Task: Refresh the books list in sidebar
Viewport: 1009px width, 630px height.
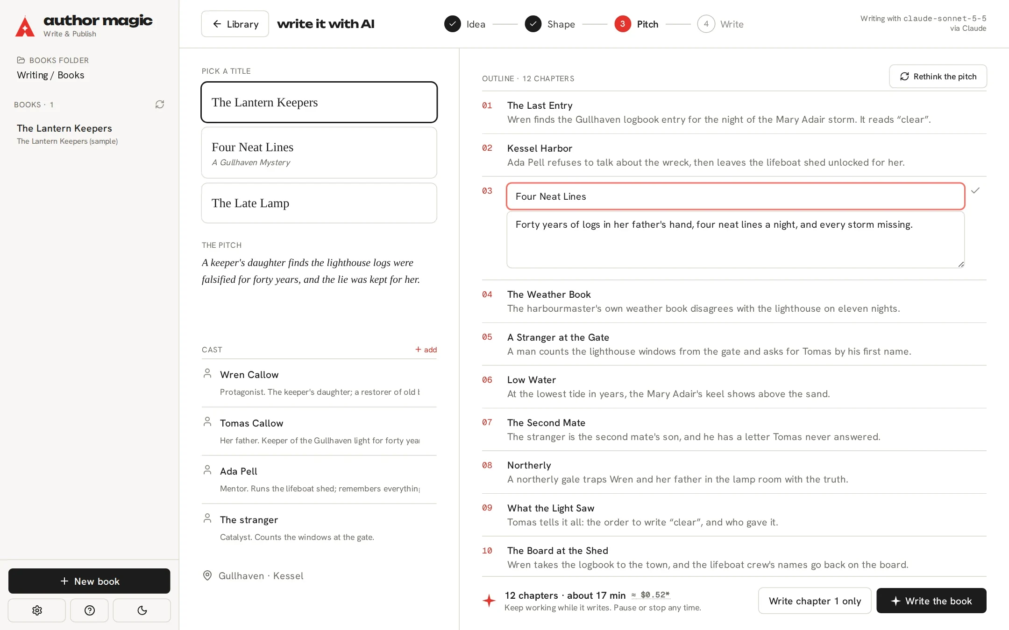Action: click(160, 105)
